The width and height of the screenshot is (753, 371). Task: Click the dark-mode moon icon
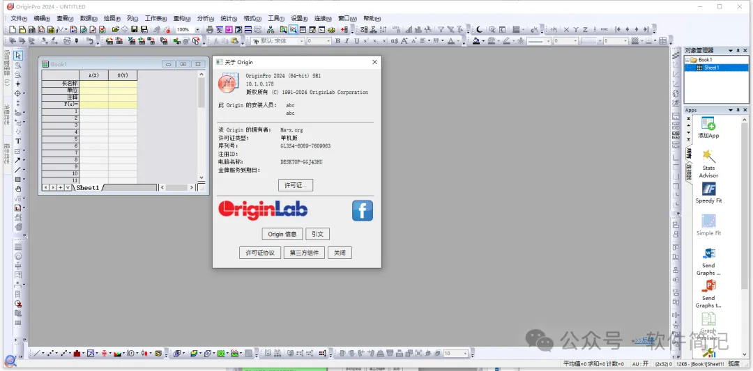click(479, 29)
